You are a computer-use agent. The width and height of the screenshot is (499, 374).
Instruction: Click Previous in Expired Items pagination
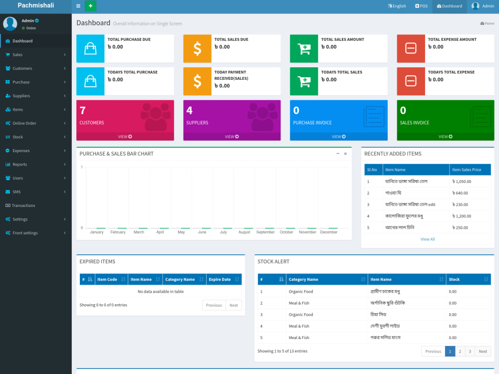214,305
